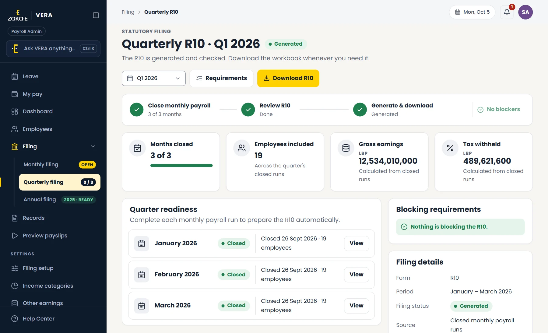Click the Close monthly payroll step checkmark
Image resolution: width=548 pixels, height=333 pixels.
coord(137,110)
